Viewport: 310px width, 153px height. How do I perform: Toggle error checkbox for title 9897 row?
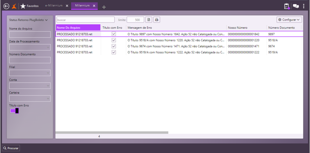pyautogui.click(x=114, y=34)
